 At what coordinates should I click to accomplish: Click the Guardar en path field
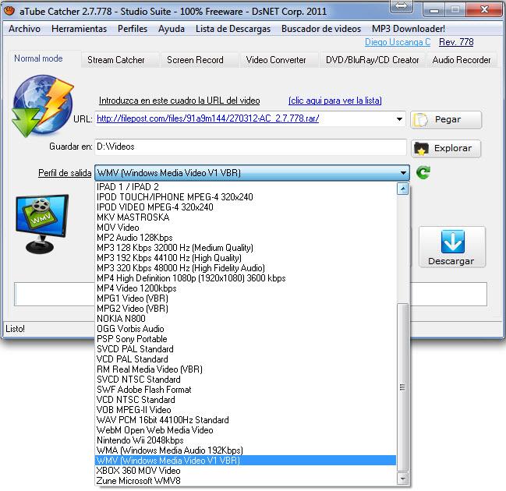click(x=250, y=147)
